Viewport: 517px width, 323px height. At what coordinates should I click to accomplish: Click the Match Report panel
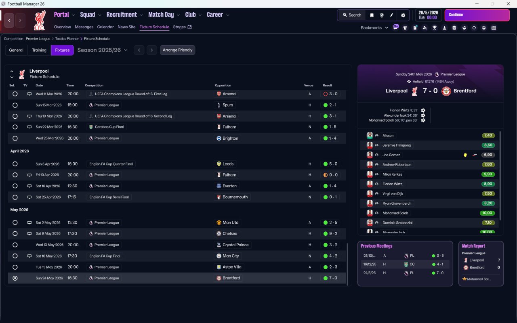tap(481, 264)
